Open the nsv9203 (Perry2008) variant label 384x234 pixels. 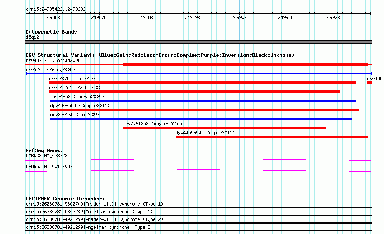coord(50,69)
